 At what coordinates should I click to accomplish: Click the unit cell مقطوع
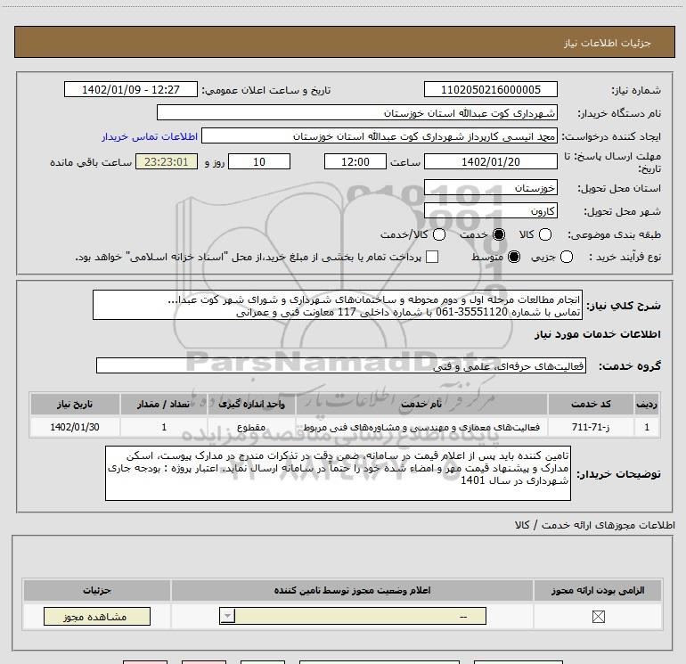pos(251,427)
